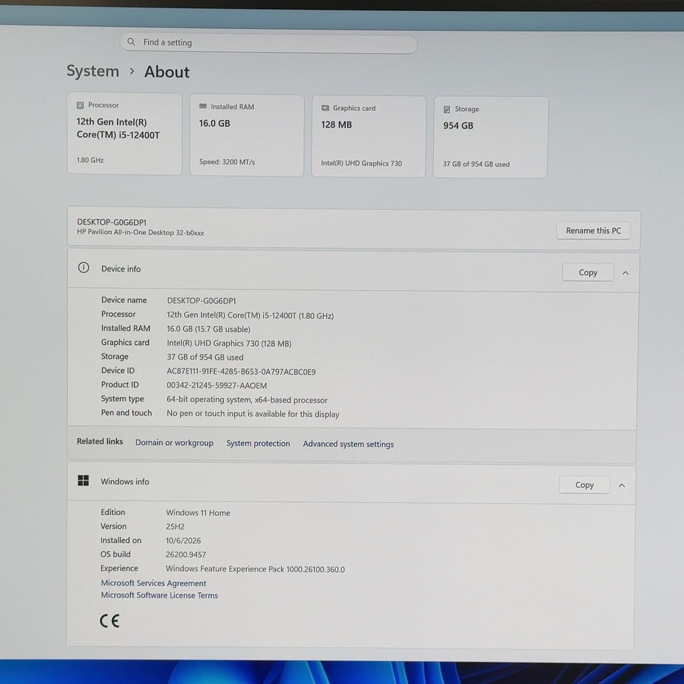
Task: Click the HP Pavilion All-in-One model text
Action: [140, 233]
